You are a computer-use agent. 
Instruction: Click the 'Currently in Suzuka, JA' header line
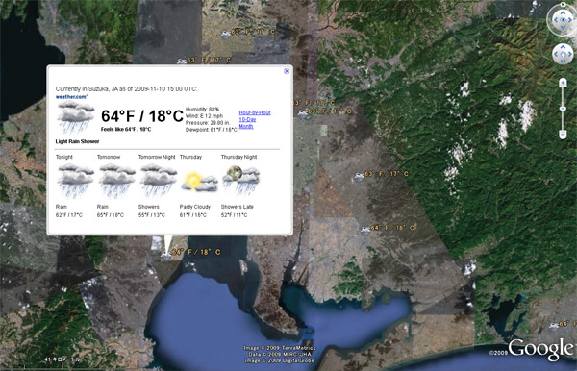click(126, 89)
